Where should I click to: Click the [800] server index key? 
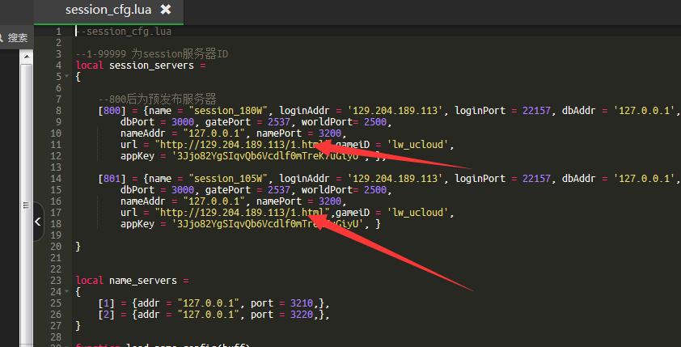click(x=112, y=111)
